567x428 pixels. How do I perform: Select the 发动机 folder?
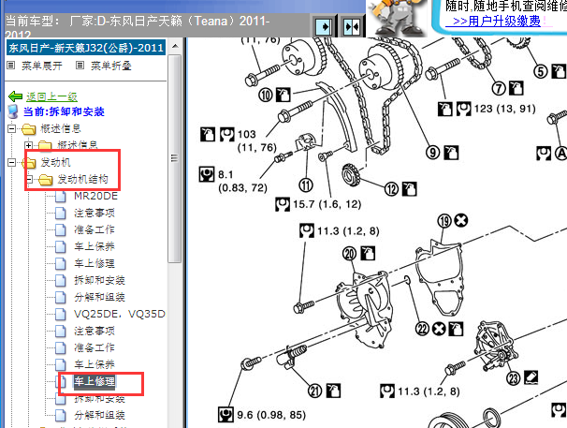tap(55, 163)
